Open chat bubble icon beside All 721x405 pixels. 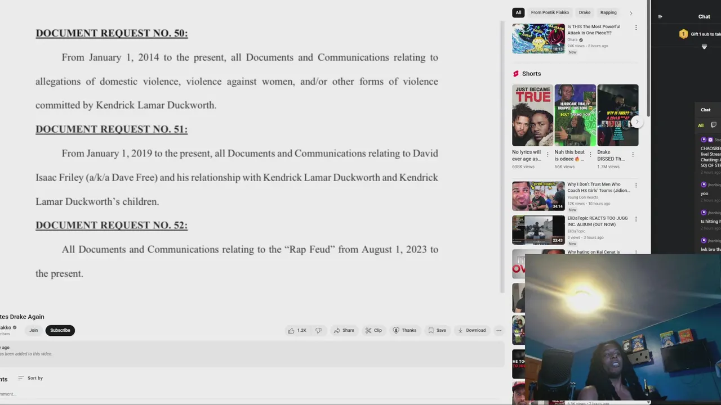(x=714, y=125)
